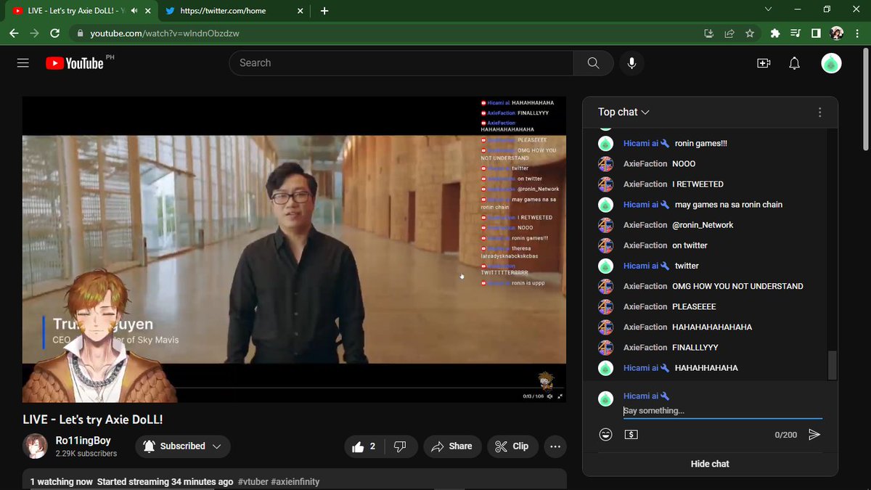Click video title 'LIVE - Let's try Axie DoLL!'
The height and width of the screenshot is (490, 871).
pyautogui.click(x=93, y=420)
